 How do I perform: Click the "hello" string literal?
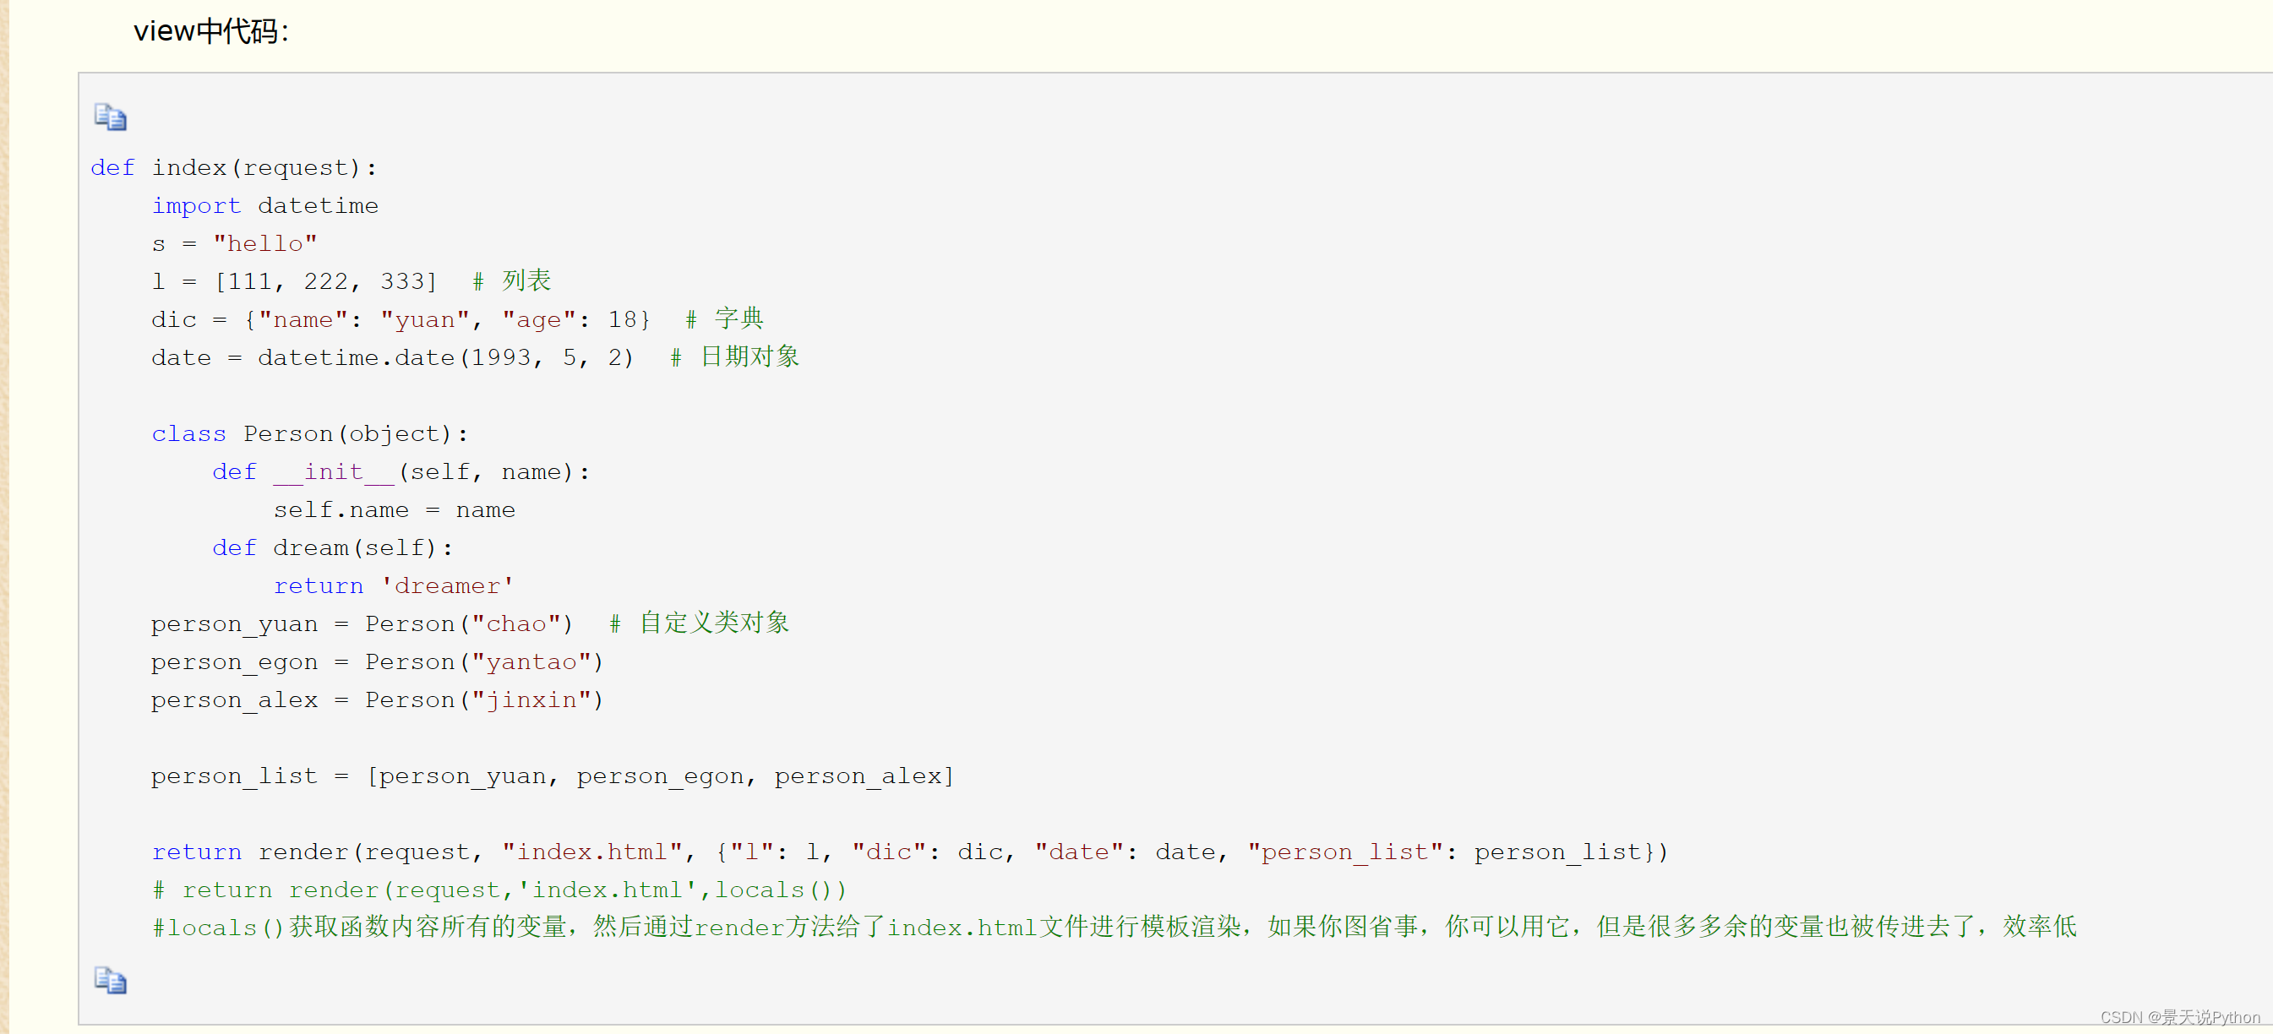tap(264, 243)
